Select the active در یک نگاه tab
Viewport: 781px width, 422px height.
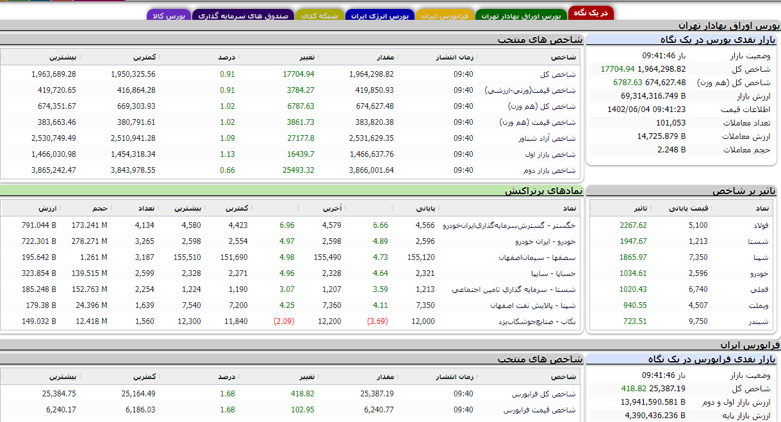[591, 12]
